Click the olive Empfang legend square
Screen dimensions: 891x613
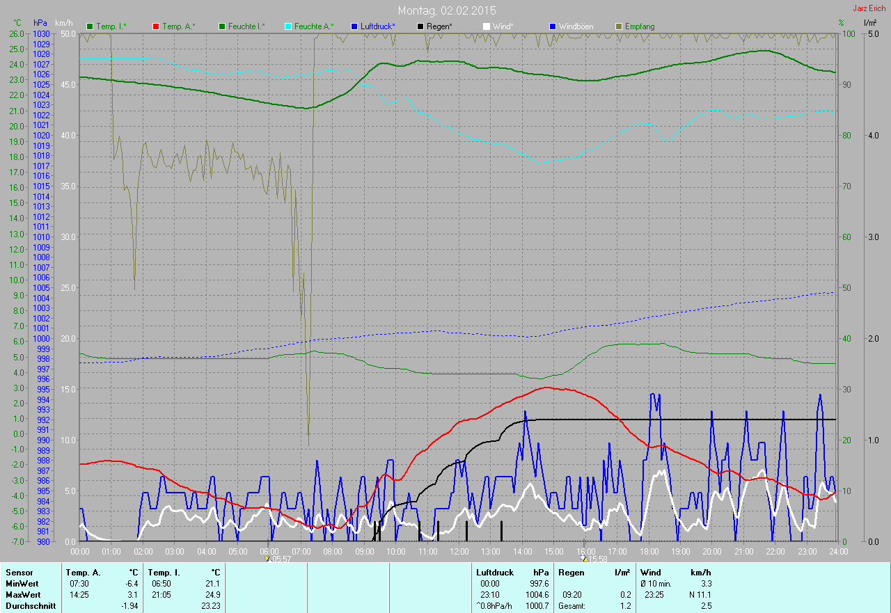point(619,26)
